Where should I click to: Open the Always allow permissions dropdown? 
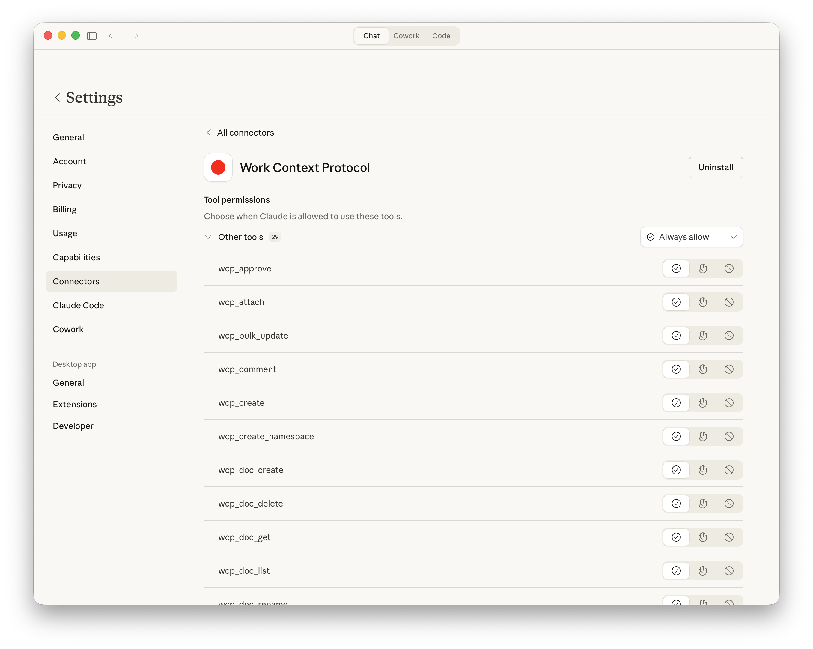[691, 237]
